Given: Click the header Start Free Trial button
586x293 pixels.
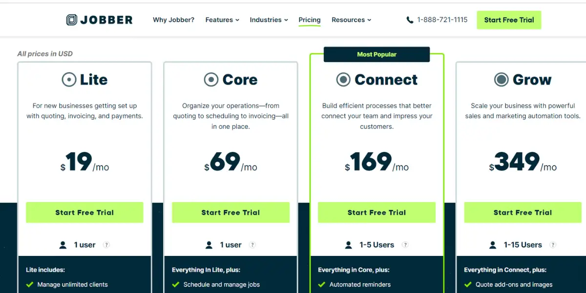Looking at the screenshot, I should coord(509,20).
